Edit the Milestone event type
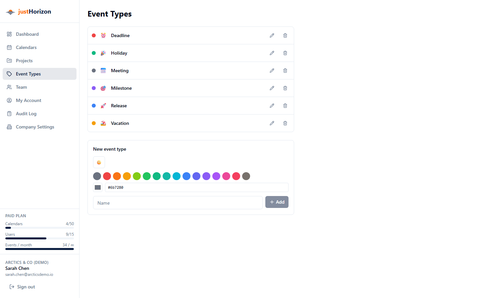 (272, 88)
